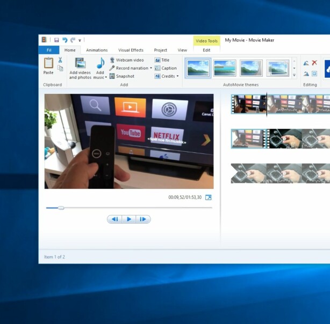
Task: Select the first clip in top storyboard row
Action: coord(249,104)
